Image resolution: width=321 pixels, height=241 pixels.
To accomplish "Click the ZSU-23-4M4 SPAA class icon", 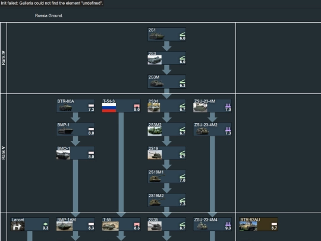I will click(228, 224).
